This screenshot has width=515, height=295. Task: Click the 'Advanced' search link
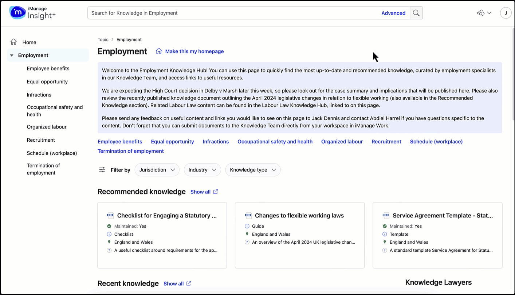393,13
